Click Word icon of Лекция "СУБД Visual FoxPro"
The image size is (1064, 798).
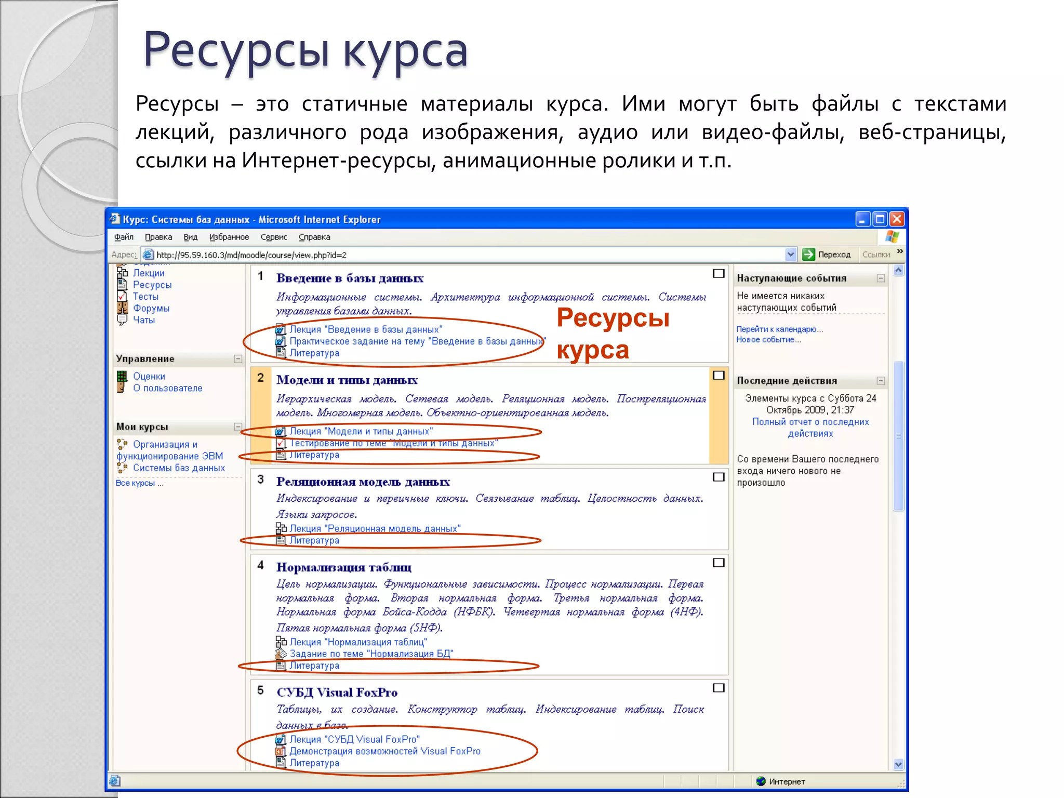(281, 739)
